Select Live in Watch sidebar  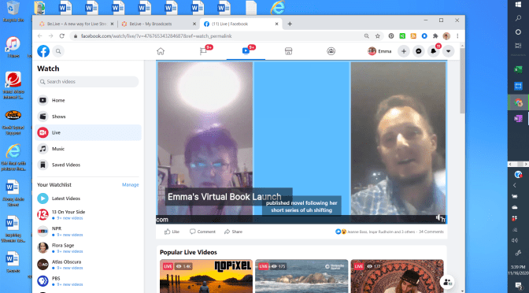point(88,132)
